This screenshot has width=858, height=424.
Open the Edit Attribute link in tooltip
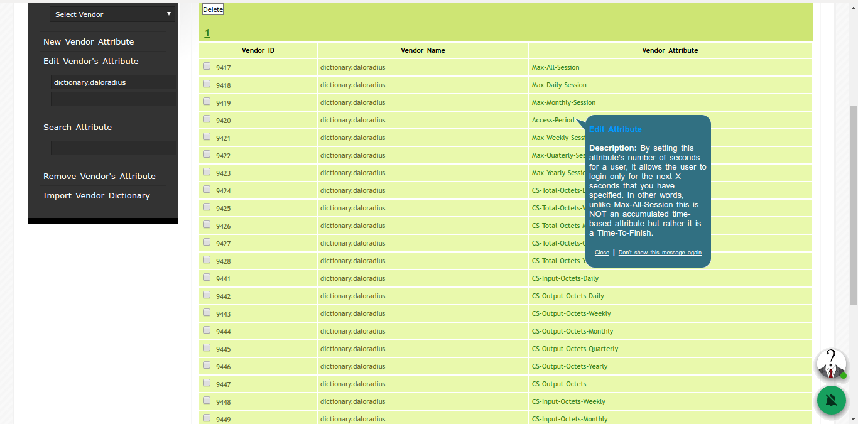pyautogui.click(x=615, y=129)
